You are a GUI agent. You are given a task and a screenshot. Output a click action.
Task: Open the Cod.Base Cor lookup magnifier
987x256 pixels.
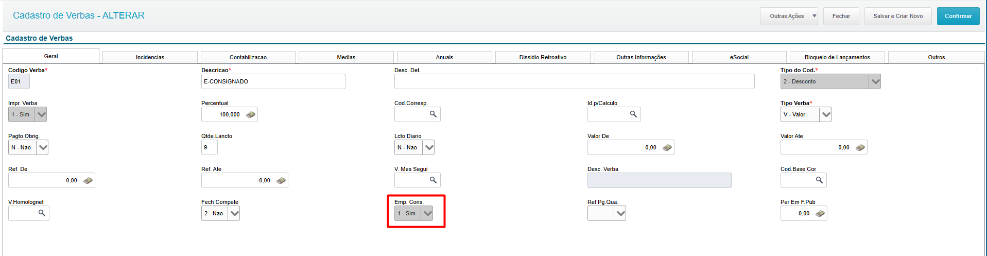[x=819, y=180]
